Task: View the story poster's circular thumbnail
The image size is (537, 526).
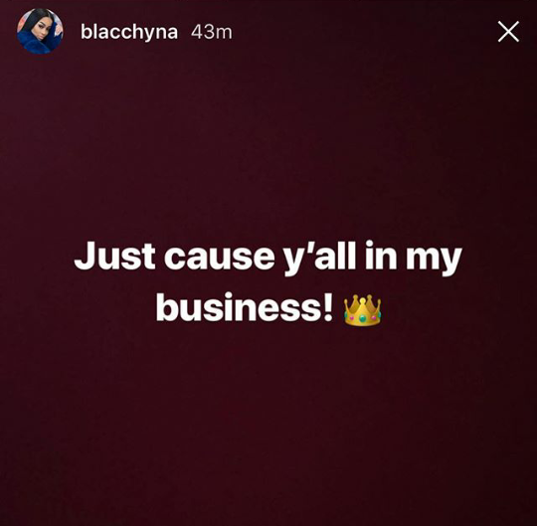Action: 40,32
